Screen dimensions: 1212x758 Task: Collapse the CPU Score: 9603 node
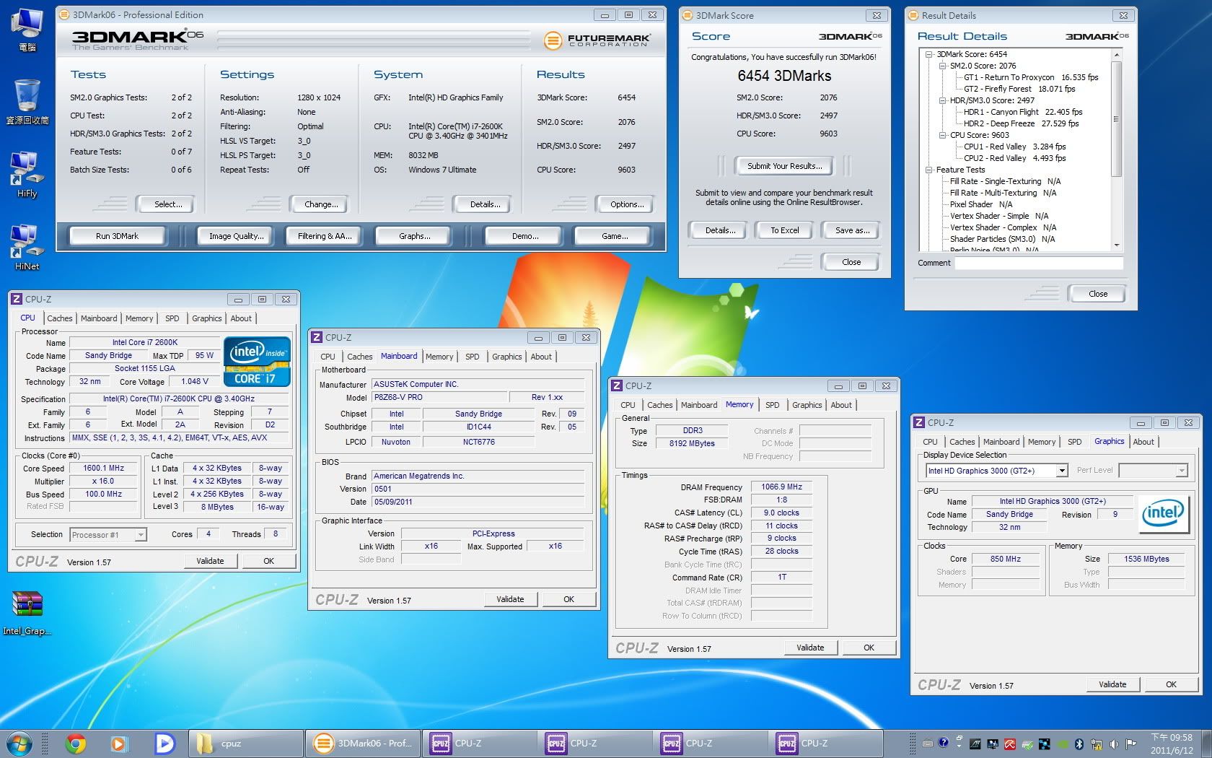click(x=942, y=135)
